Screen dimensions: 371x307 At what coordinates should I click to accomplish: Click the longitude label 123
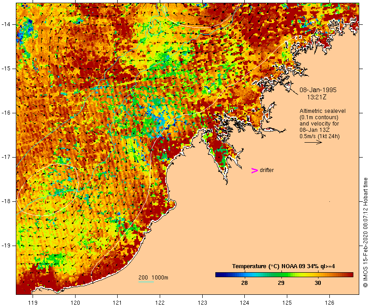[x=202, y=302]
